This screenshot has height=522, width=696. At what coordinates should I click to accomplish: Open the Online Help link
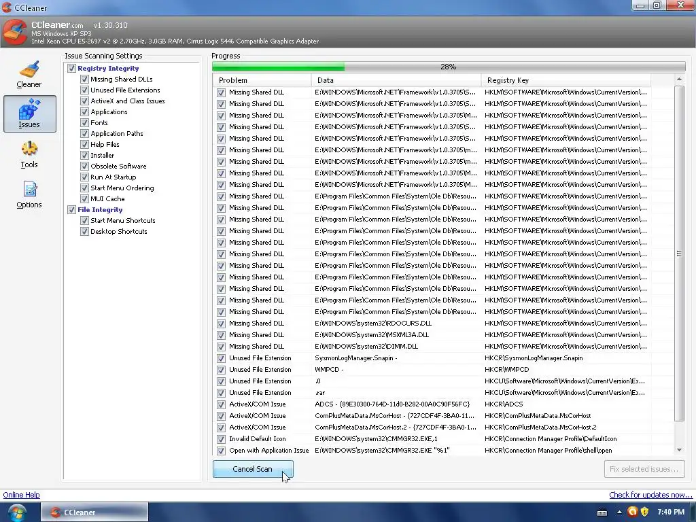pyautogui.click(x=21, y=495)
